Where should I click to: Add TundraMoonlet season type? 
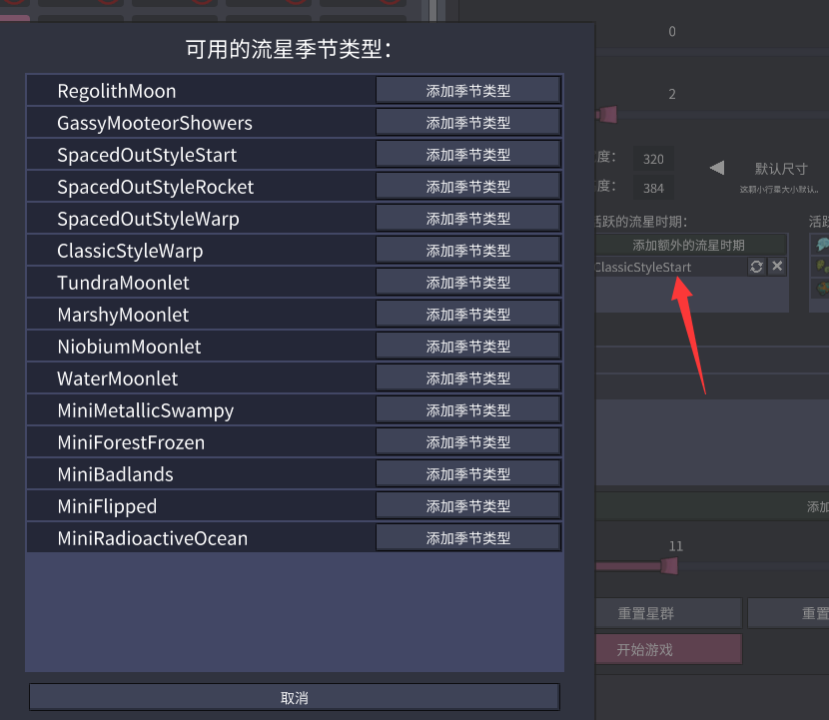click(x=467, y=282)
